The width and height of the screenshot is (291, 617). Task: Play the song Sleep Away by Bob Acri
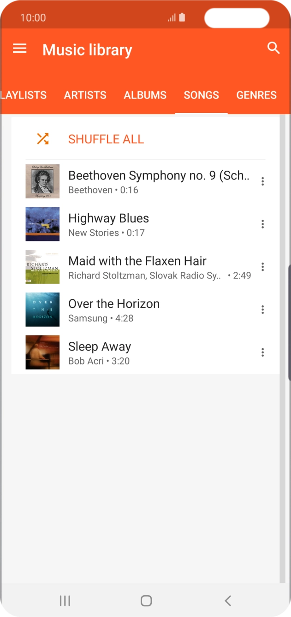138,352
